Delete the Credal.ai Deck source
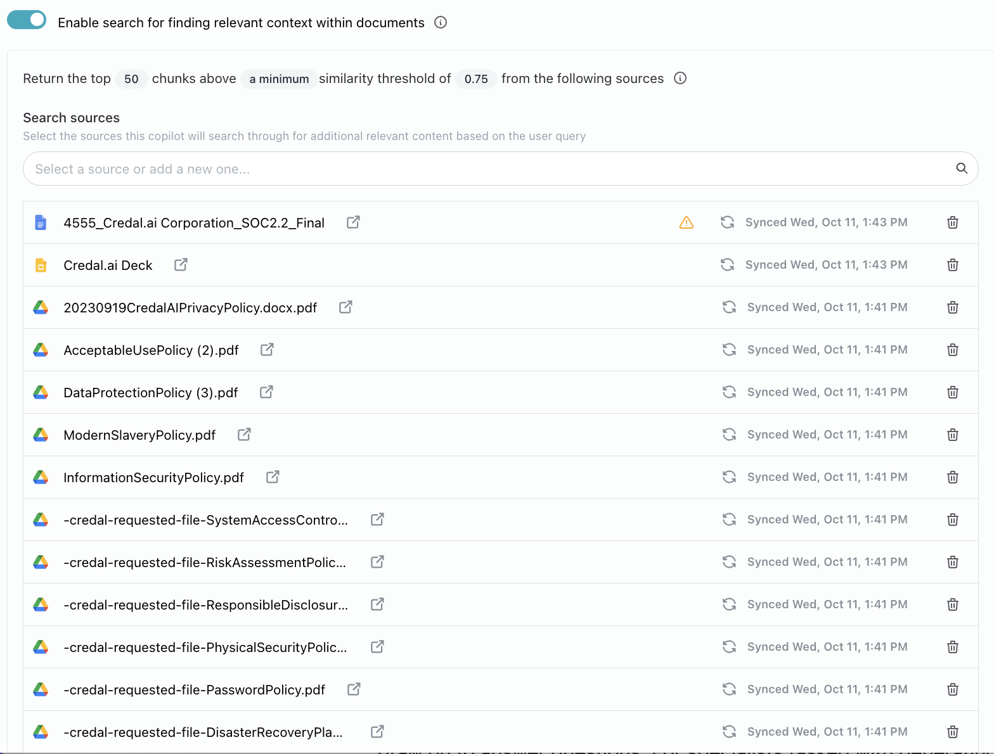This screenshot has height=754, width=994. [x=953, y=265]
